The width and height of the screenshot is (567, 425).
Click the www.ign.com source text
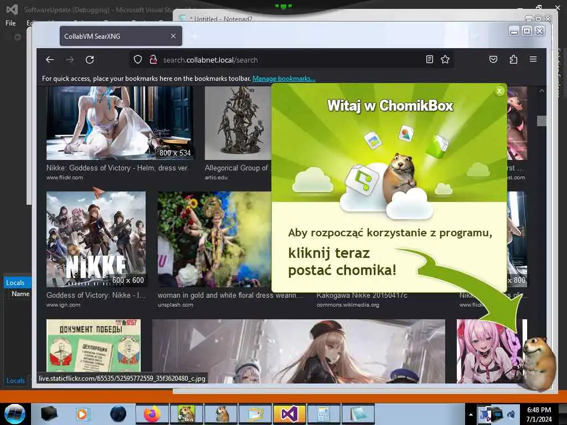tap(63, 305)
